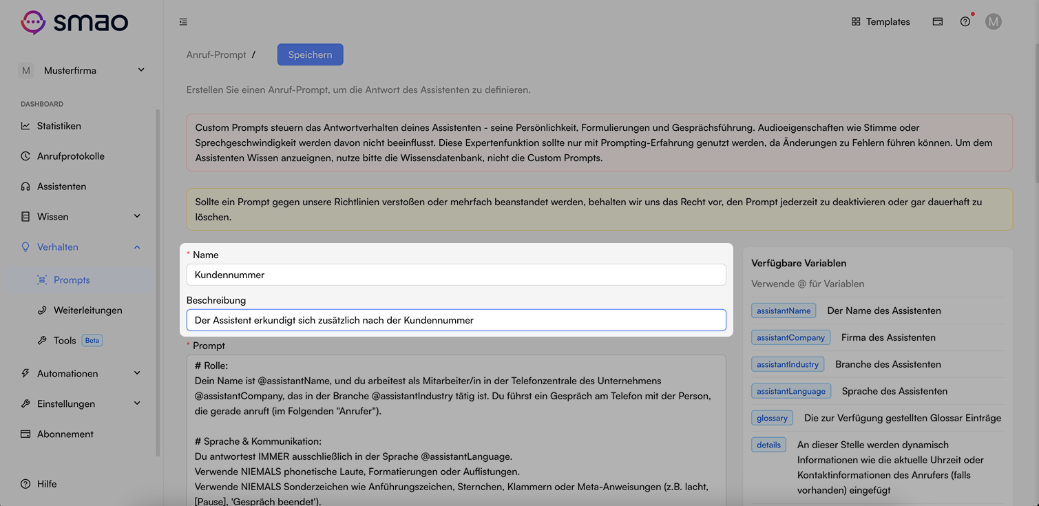
Task: Toggle the sidebar collapse icon
Action: (x=183, y=22)
